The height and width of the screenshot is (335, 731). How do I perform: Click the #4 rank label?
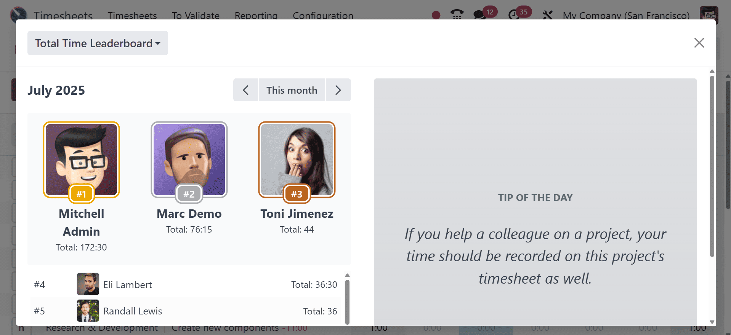pos(39,285)
